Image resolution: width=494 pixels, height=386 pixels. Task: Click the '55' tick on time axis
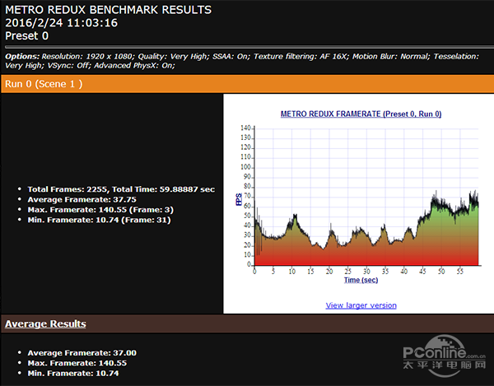pyautogui.click(x=460, y=271)
